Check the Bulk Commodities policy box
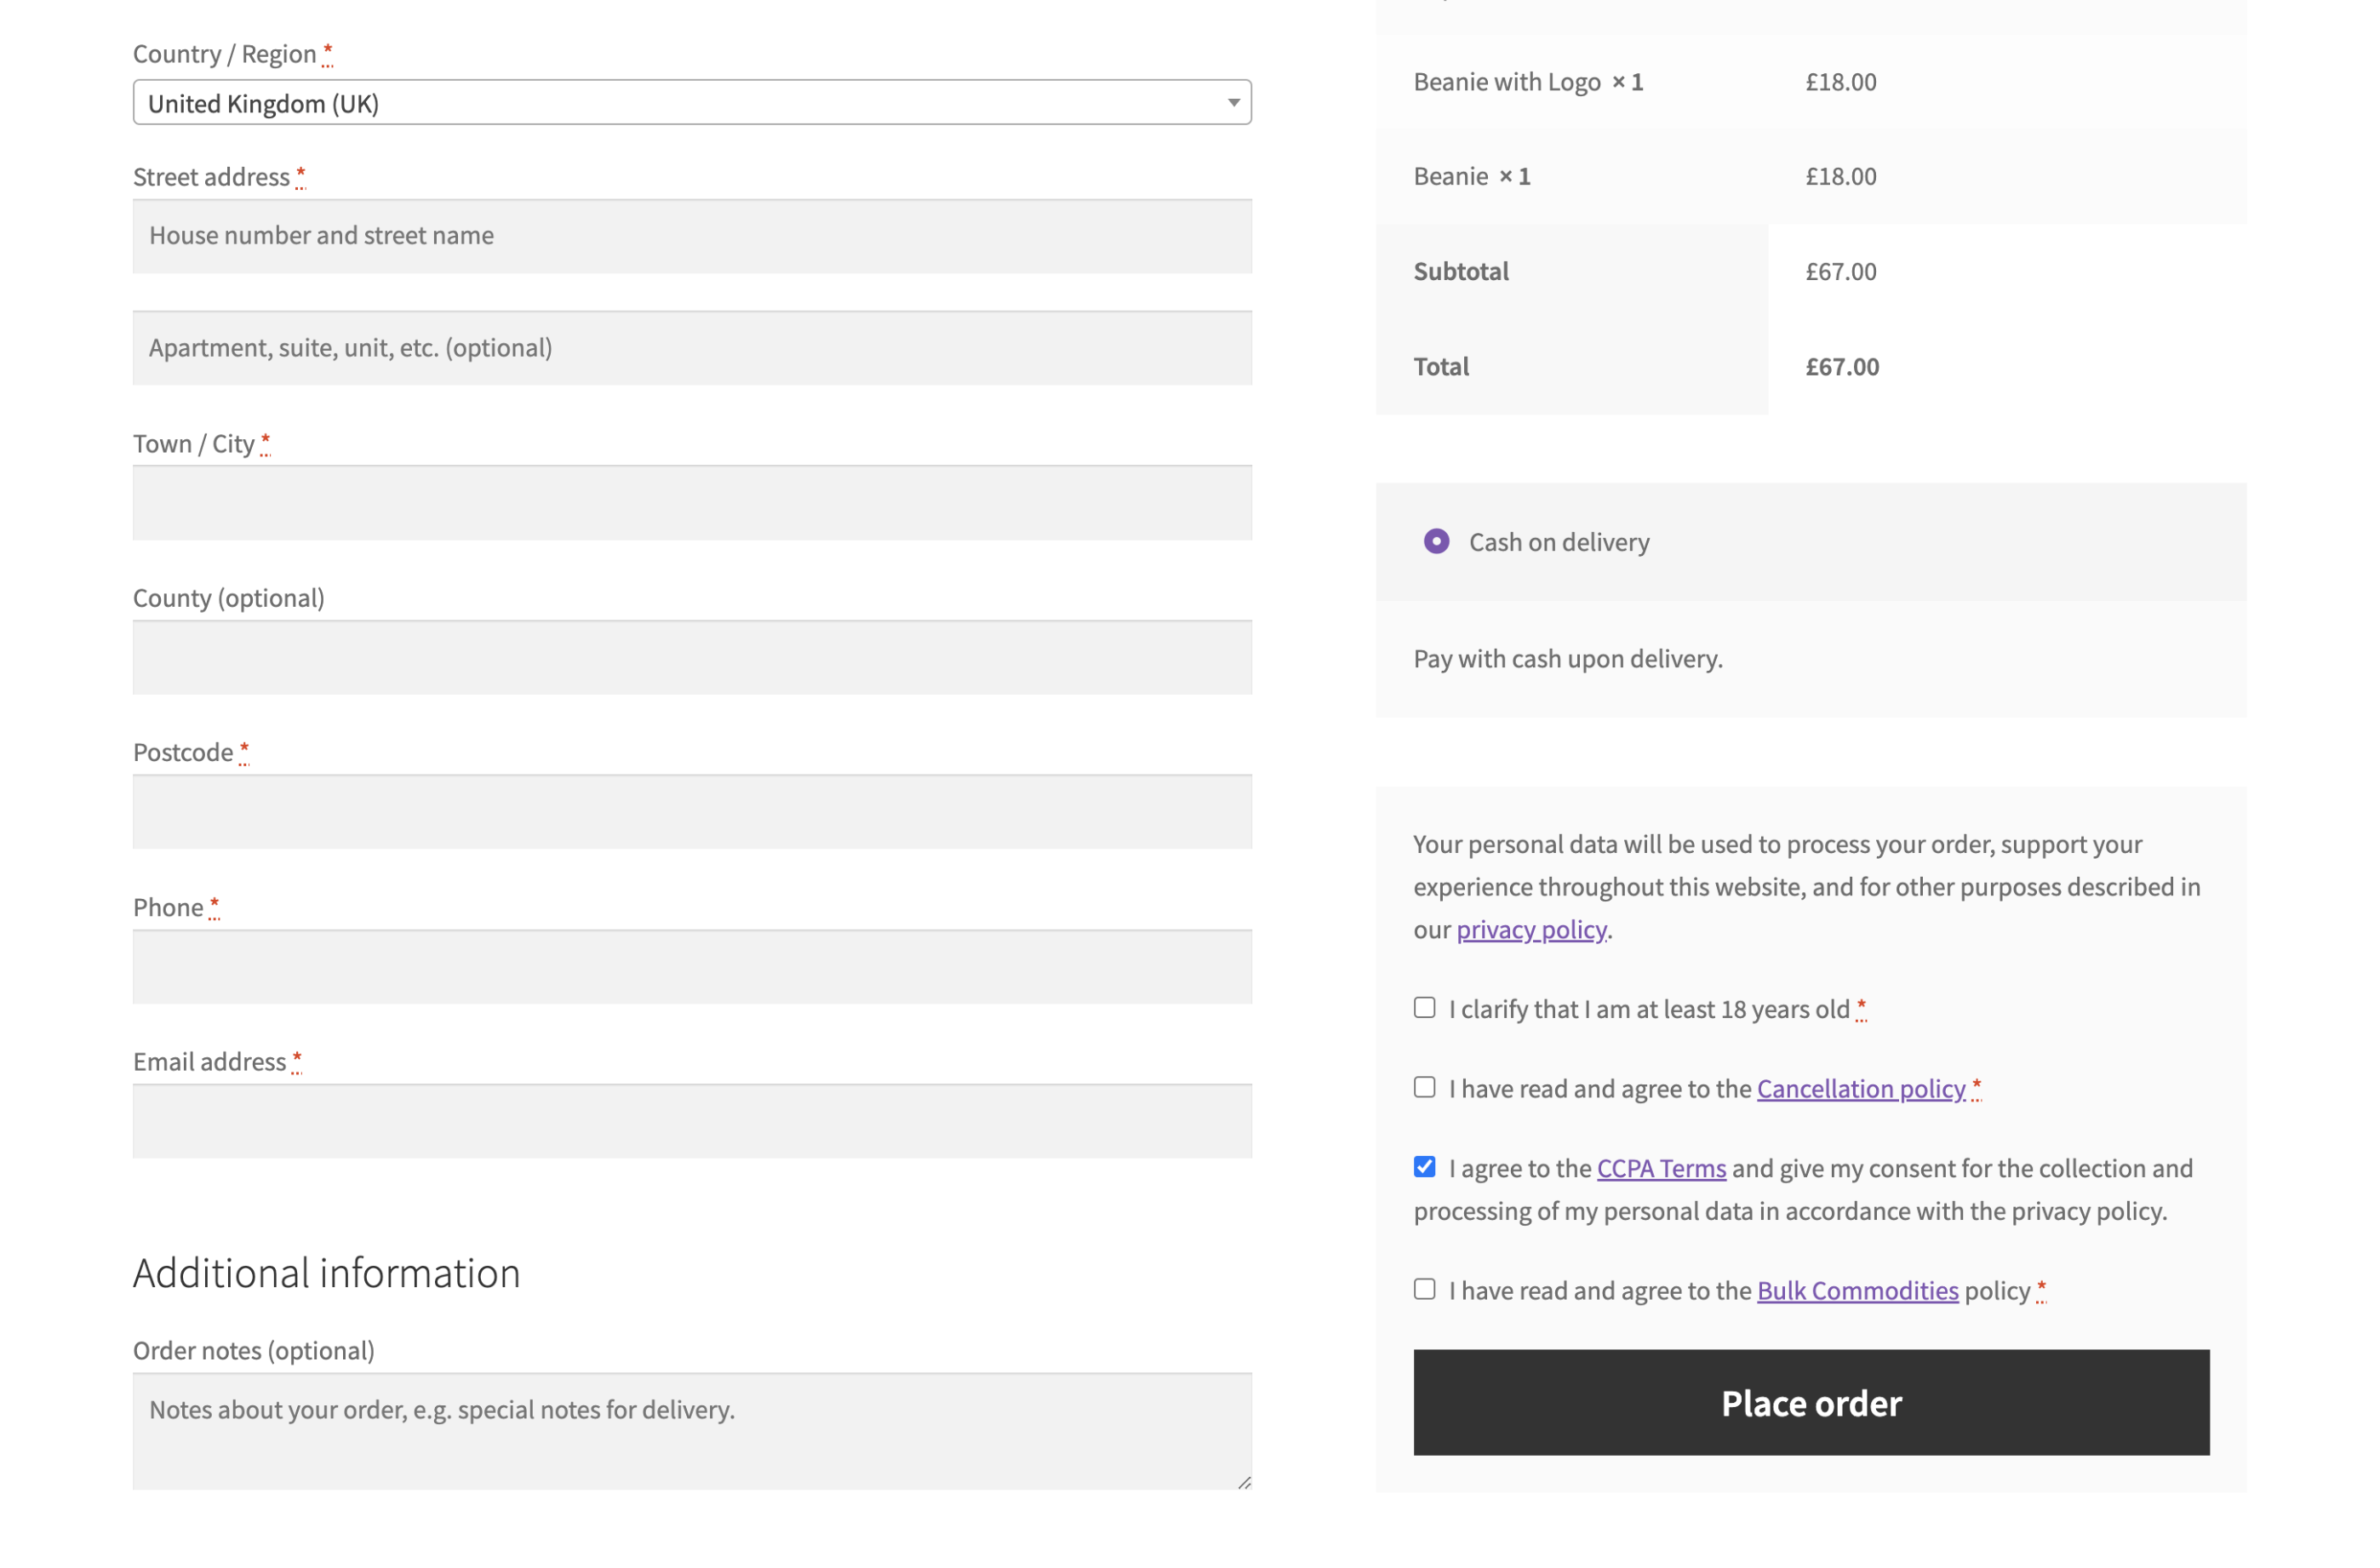Image resolution: width=2380 pixels, height=1568 pixels. point(1423,1289)
